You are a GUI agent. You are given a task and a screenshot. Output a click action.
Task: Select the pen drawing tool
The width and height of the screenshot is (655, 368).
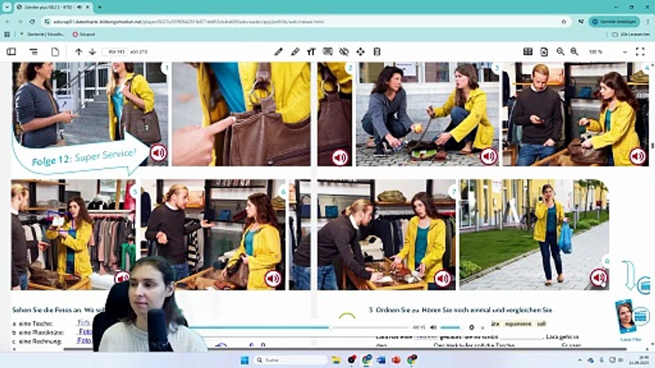coord(278,52)
